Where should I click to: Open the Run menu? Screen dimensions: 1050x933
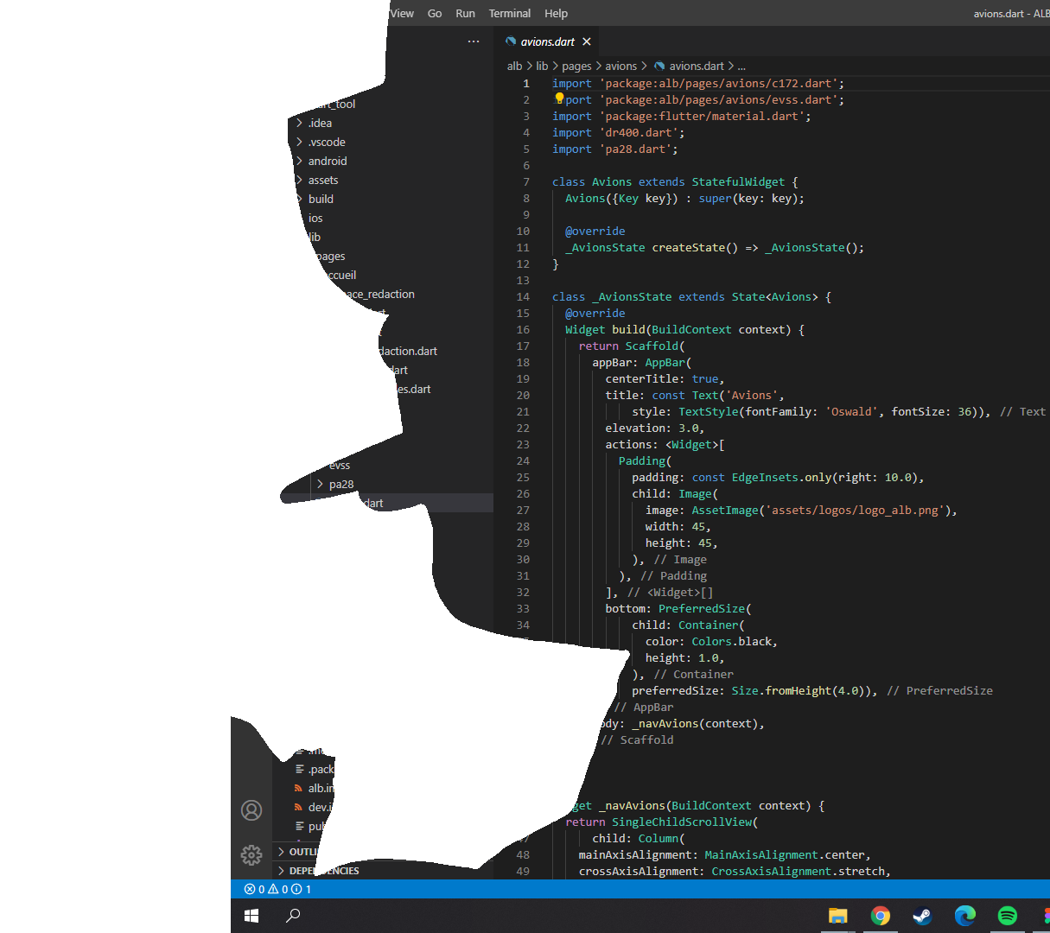pos(465,13)
